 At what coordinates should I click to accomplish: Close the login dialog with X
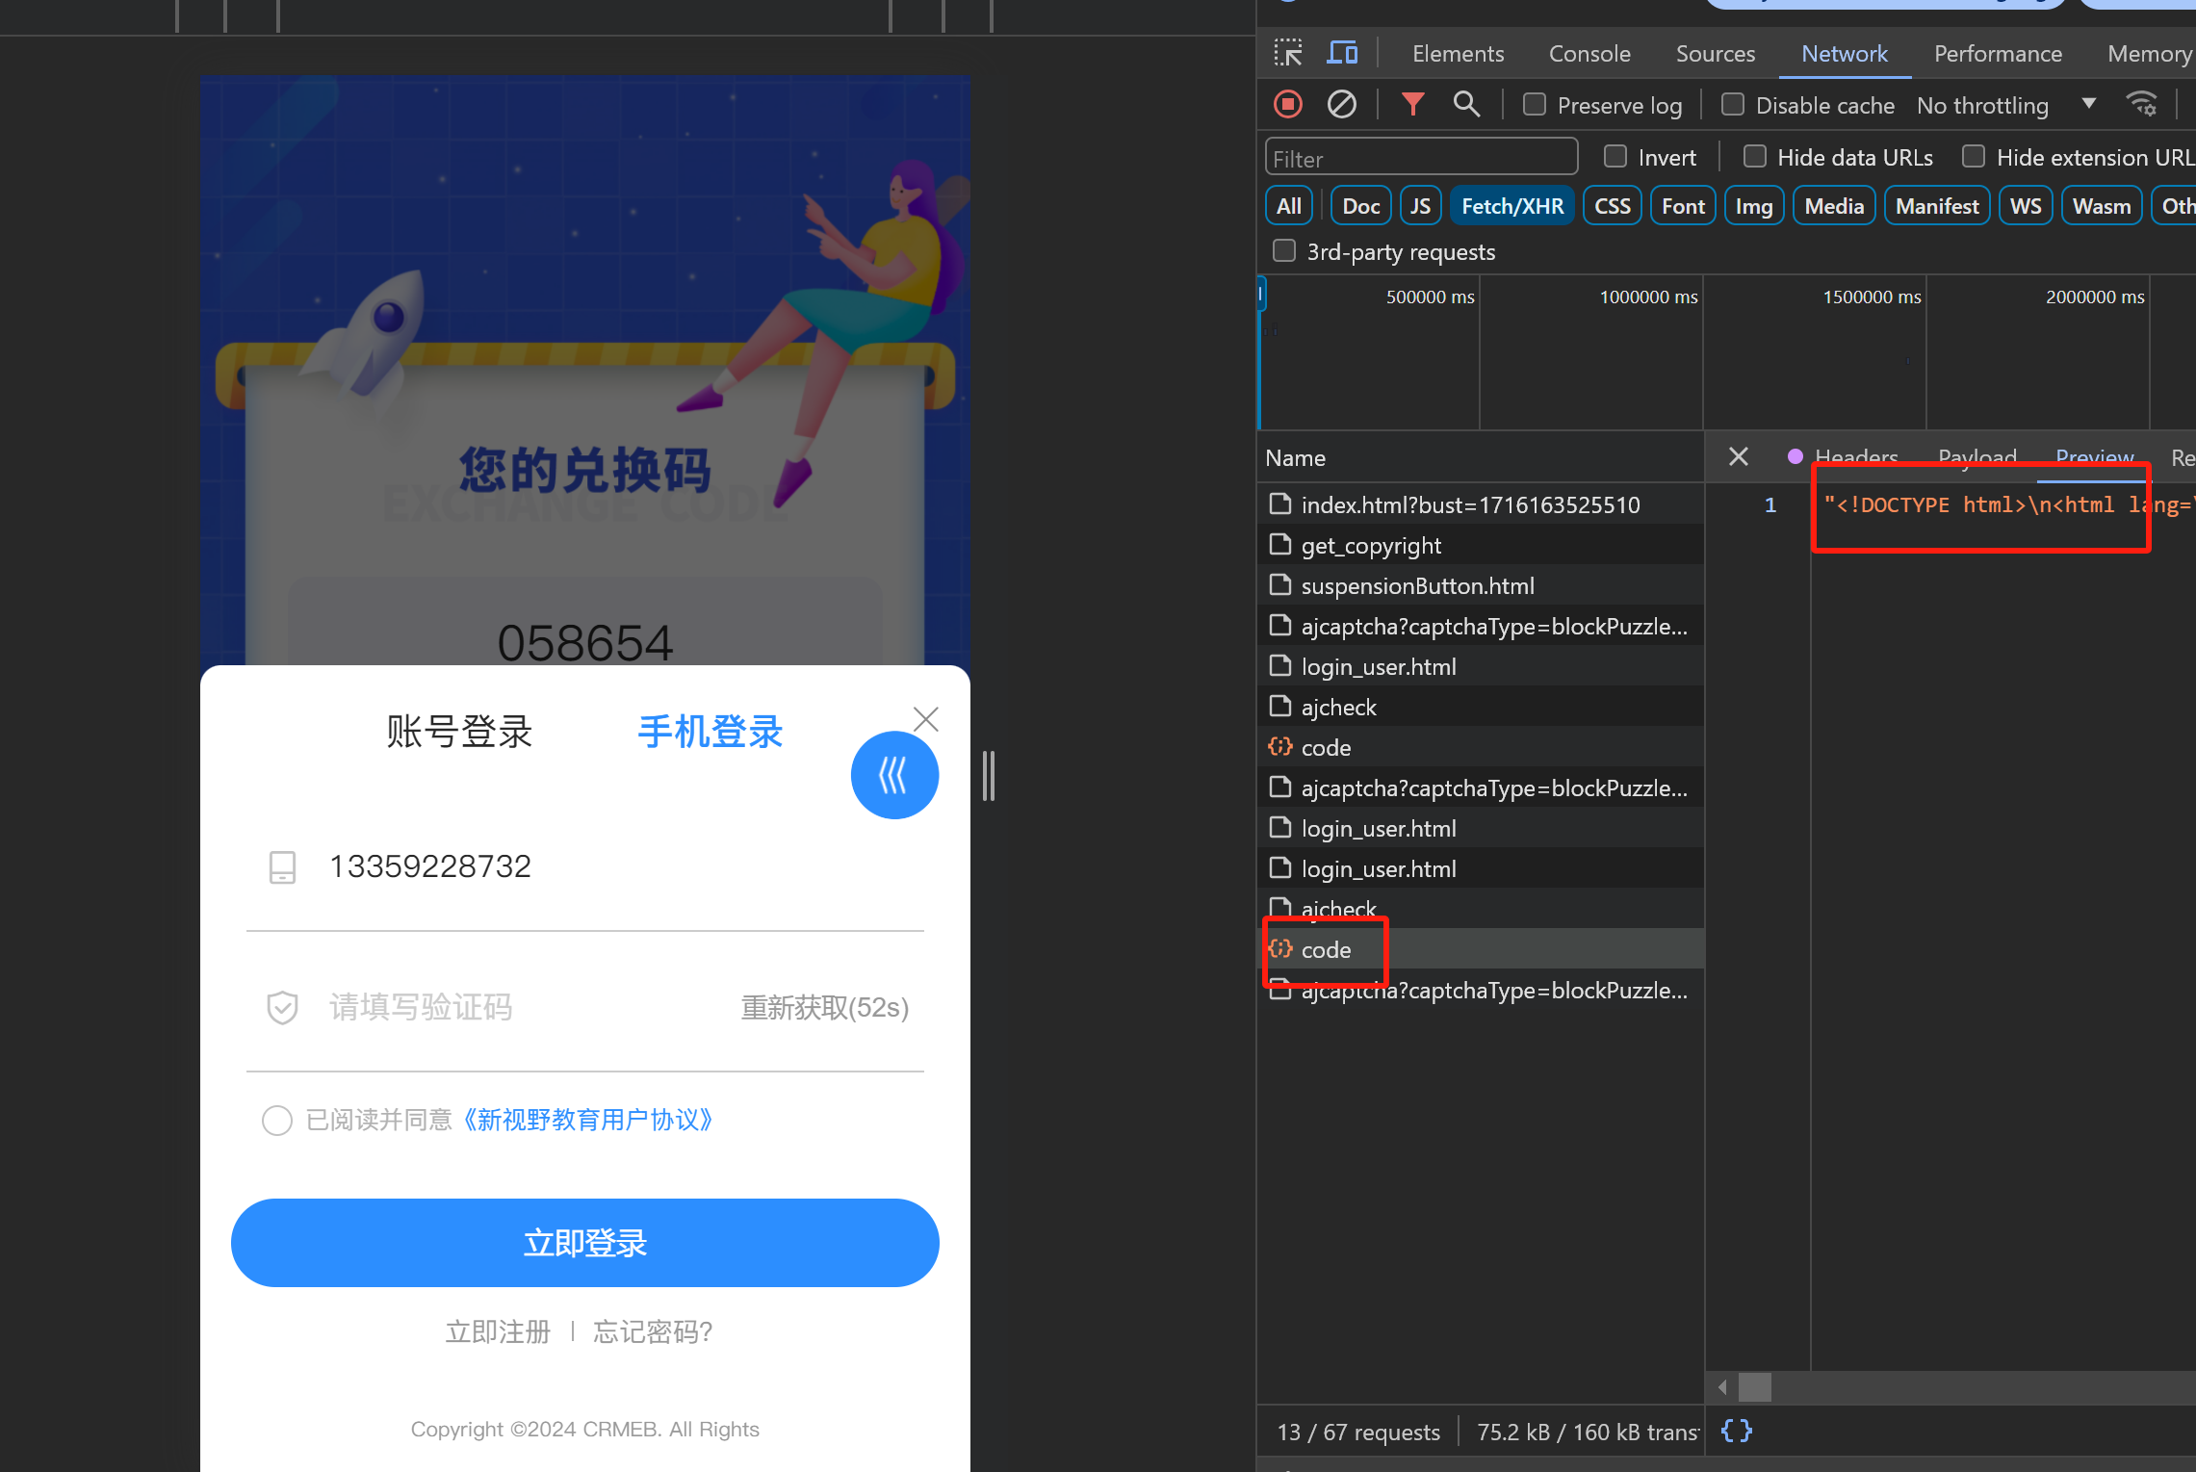(x=926, y=719)
